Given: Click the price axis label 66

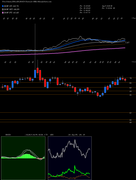Looking at the screenshot, I should 131,83.
